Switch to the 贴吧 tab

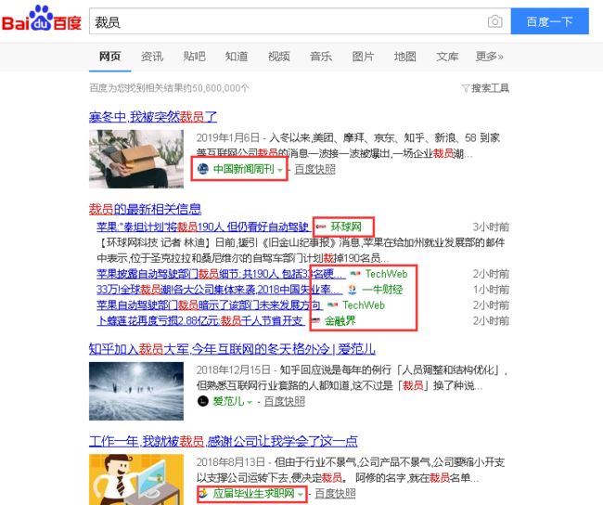[194, 57]
